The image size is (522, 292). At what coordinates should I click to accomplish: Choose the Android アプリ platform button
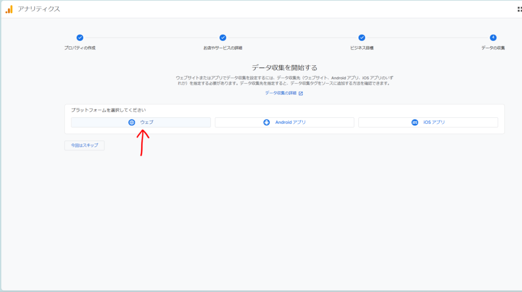[x=284, y=122]
